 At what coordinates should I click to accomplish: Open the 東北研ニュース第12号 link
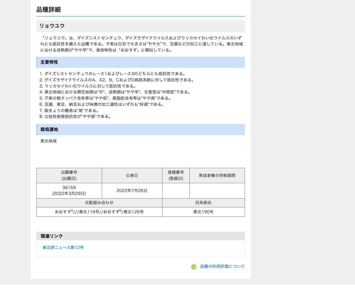point(63,248)
